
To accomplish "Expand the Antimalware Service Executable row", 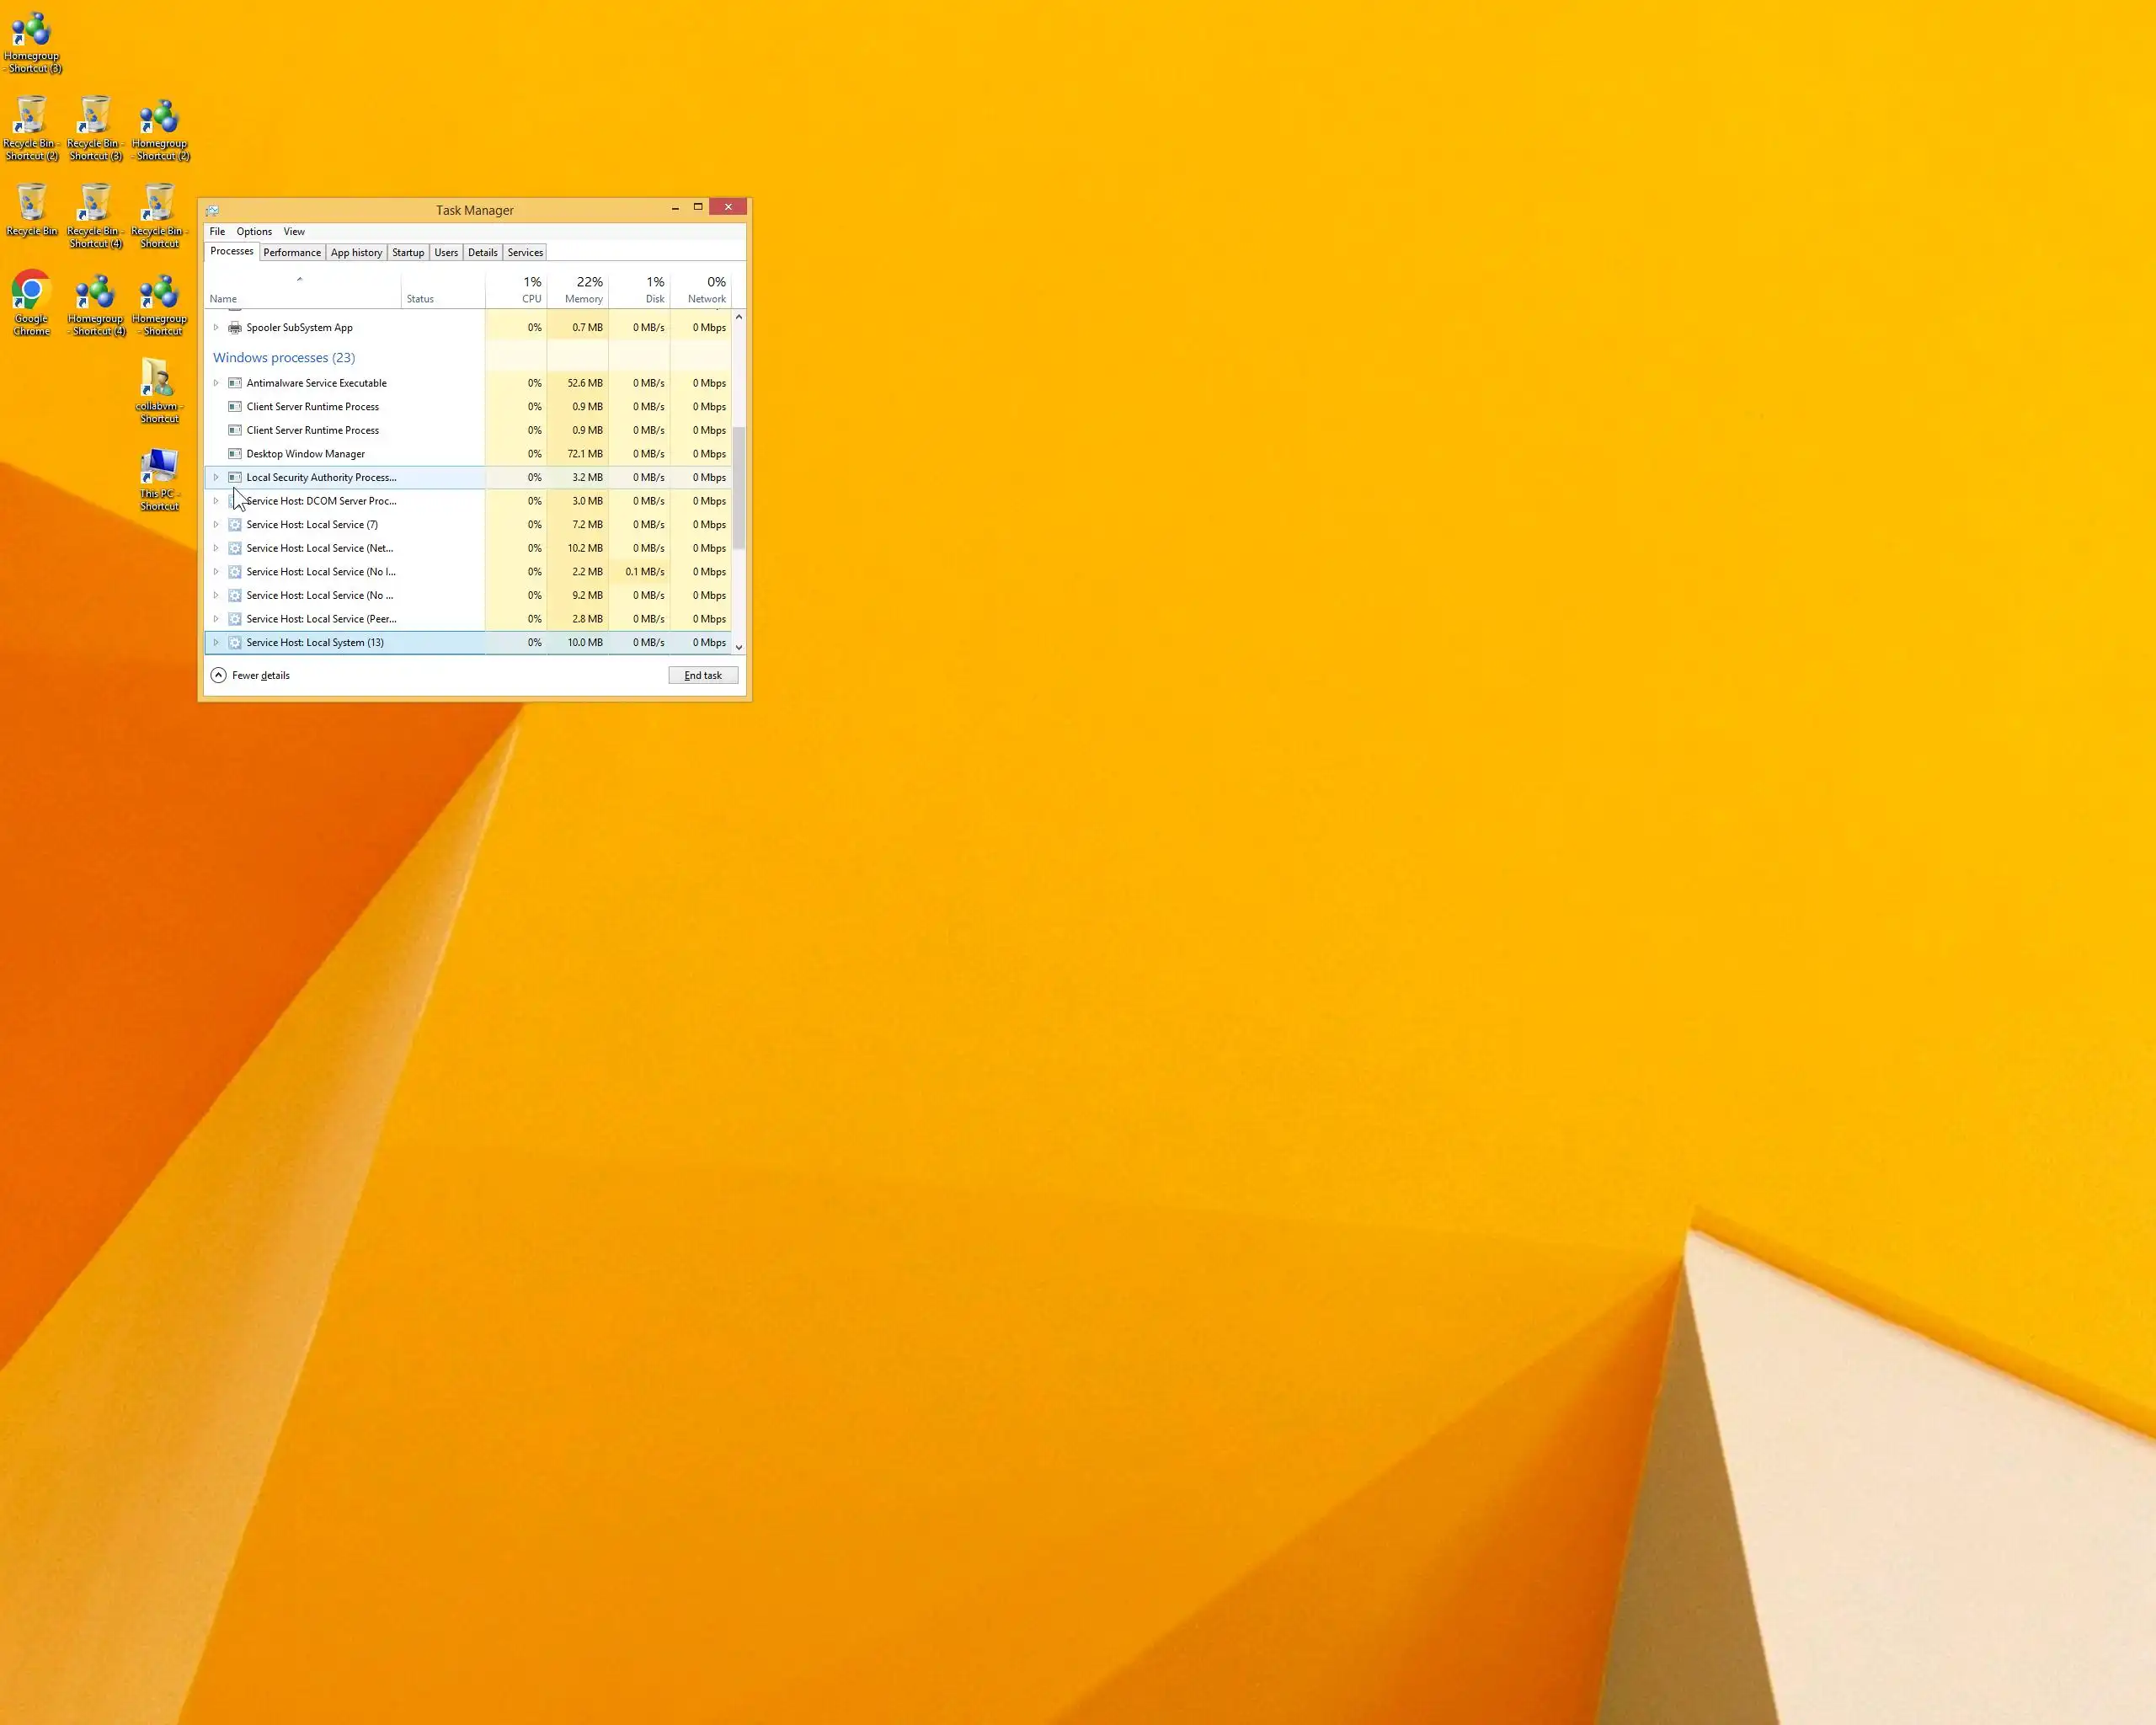I will [216, 383].
